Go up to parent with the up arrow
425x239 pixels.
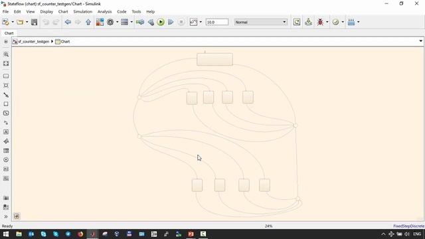[x=88, y=22]
